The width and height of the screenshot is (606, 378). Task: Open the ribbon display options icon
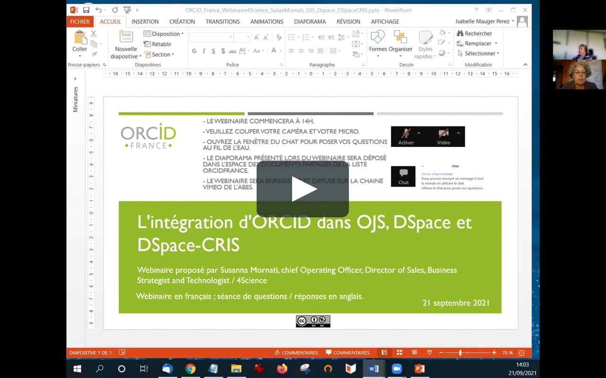click(489, 10)
